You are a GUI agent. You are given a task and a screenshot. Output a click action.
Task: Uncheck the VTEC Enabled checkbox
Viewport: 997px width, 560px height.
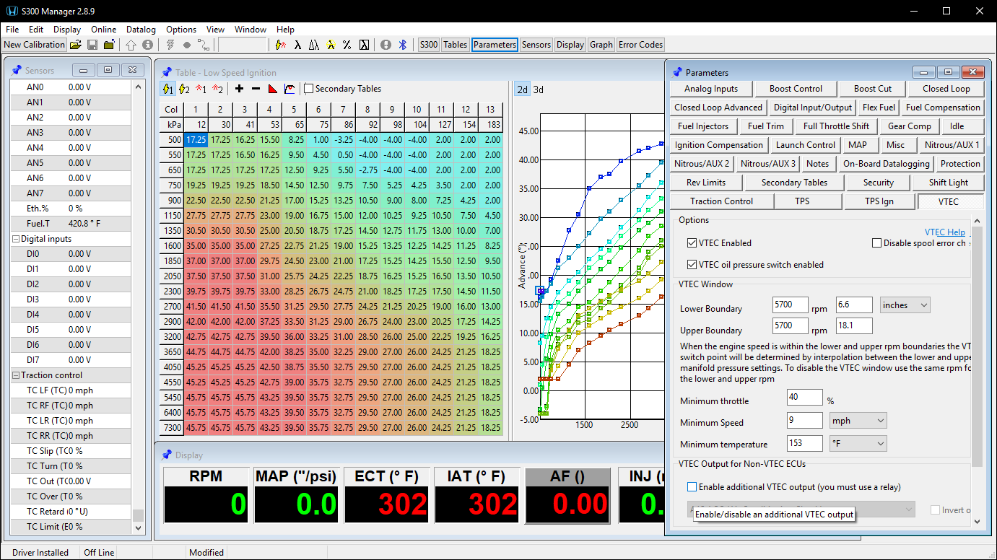(692, 243)
